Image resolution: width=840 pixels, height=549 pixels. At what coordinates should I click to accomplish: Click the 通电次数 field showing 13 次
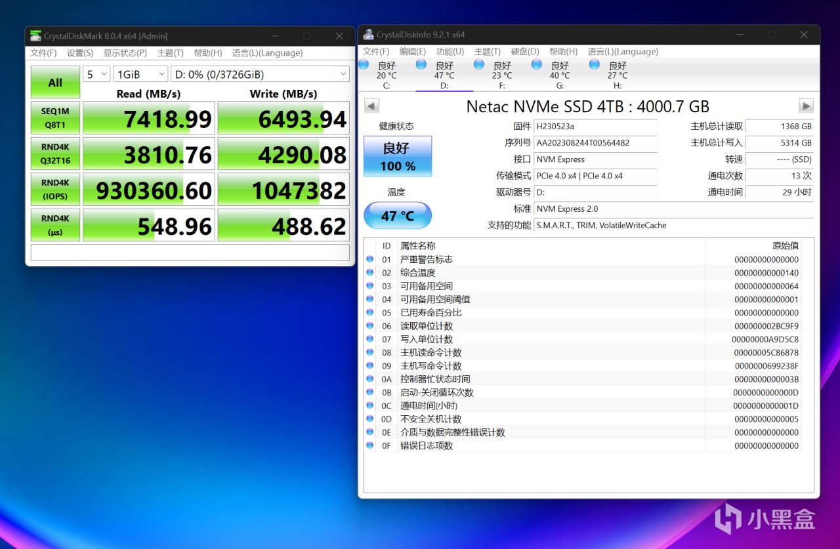pos(780,176)
